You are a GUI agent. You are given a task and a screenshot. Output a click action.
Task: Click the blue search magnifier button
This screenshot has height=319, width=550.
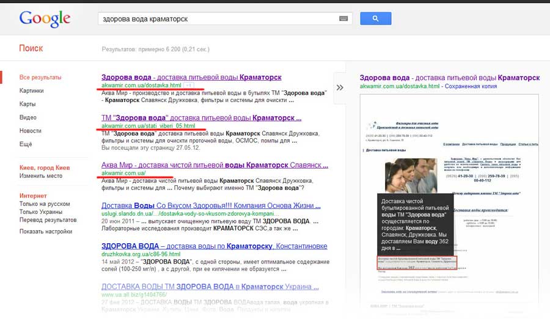pos(376,18)
